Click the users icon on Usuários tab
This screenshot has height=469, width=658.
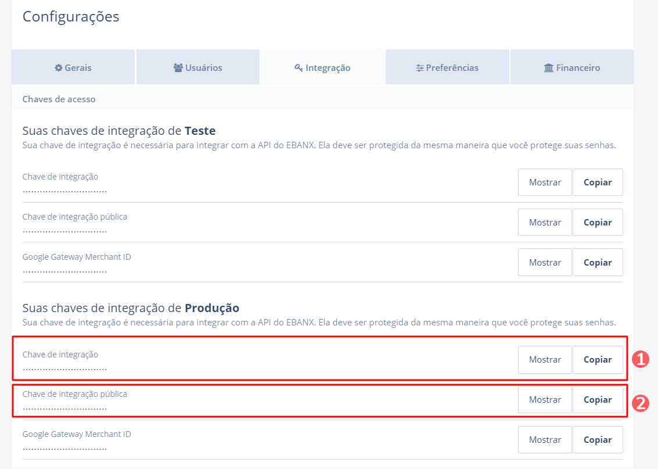click(178, 68)
